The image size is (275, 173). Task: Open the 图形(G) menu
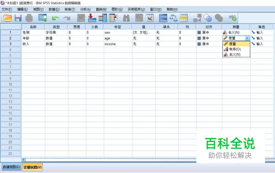(117, 9)
